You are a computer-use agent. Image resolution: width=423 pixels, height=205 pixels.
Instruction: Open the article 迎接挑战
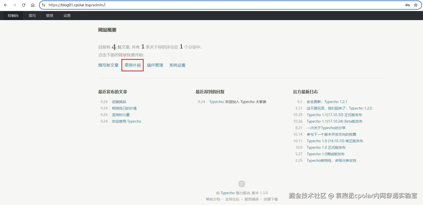[119, 102]
